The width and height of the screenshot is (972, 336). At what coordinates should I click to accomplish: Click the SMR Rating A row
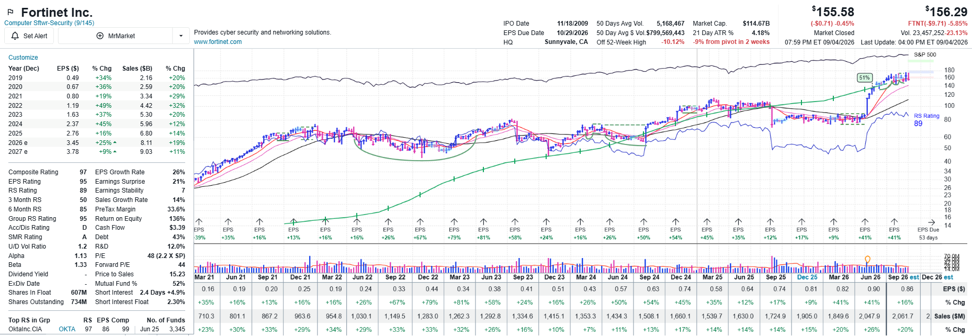tap(48, 237)
